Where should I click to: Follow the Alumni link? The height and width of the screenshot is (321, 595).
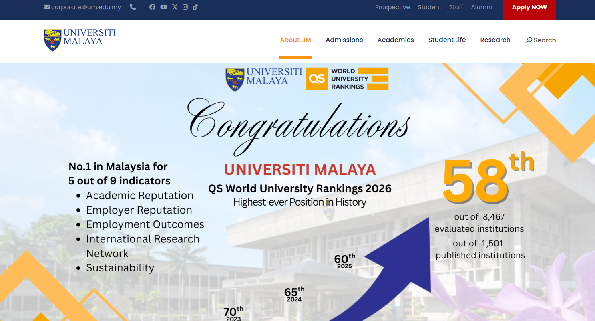click(481, 7)
